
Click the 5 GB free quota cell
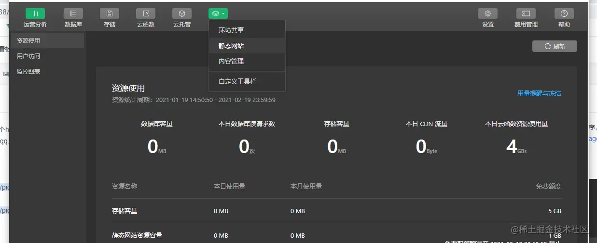click(555, 211)
